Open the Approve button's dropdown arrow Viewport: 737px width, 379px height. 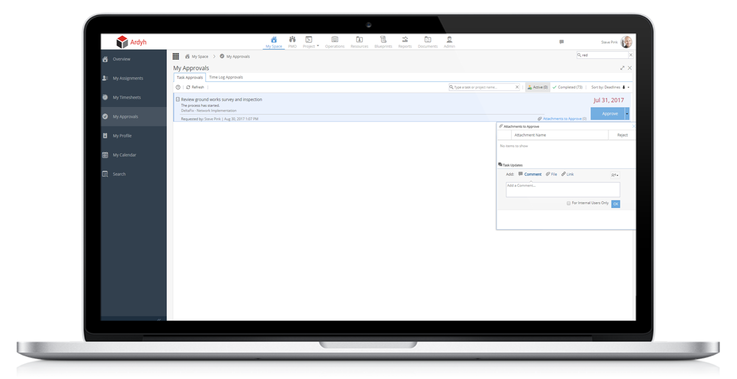pos(627,114)
